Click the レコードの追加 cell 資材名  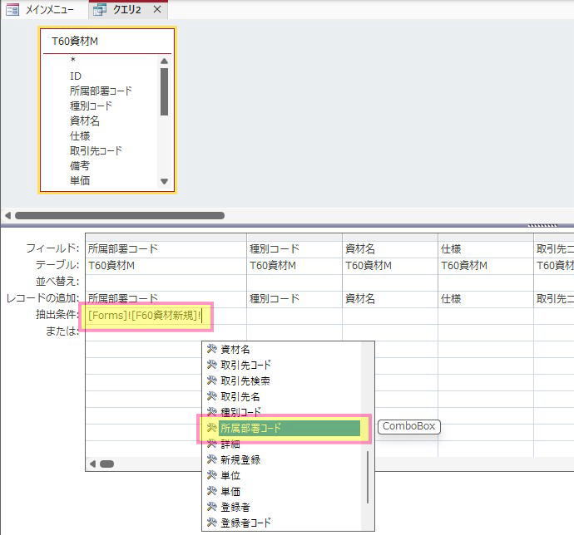(x=390, y=299)
